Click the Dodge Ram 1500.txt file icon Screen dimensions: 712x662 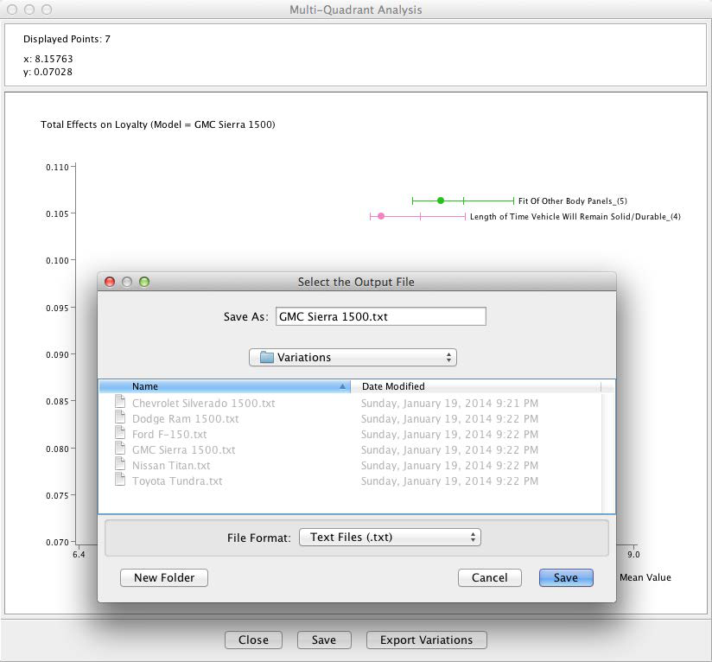coord(120,419)
